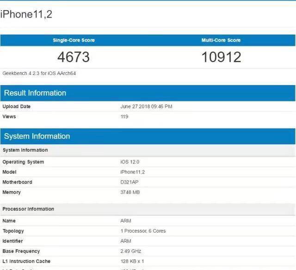Click the Multi-Core Score header
296x270 pixels.
[x=221, y=40]
